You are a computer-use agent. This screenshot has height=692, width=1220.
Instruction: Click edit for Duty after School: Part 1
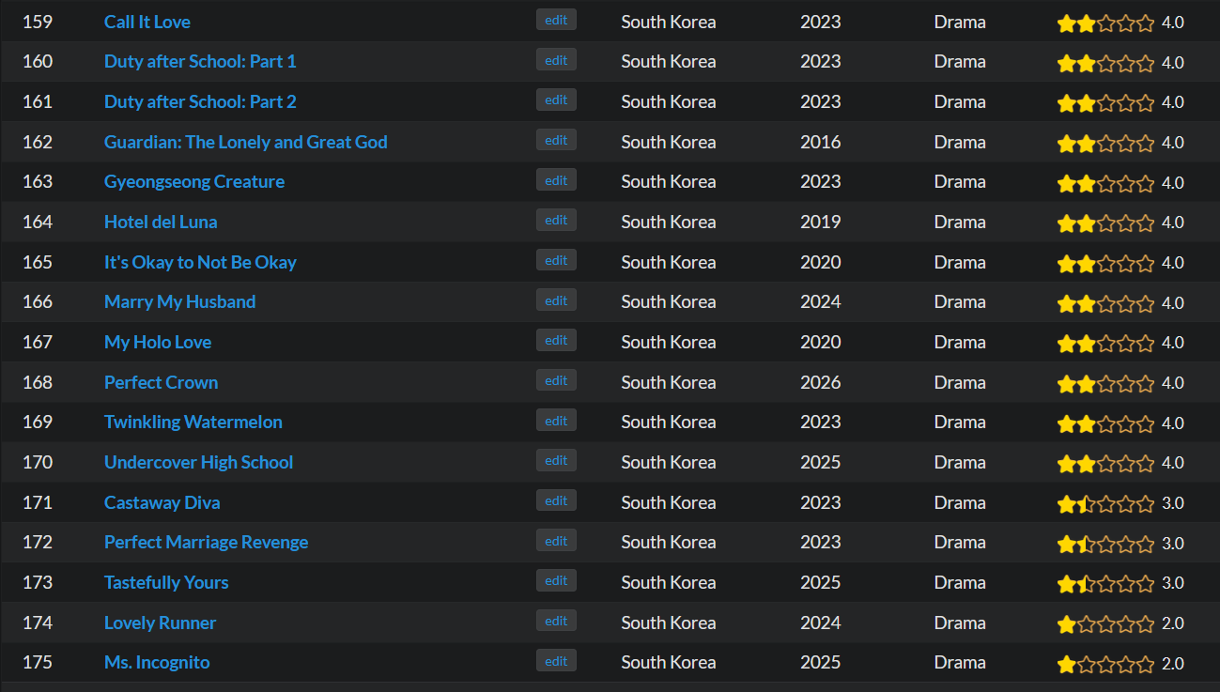tap(556, 59)
